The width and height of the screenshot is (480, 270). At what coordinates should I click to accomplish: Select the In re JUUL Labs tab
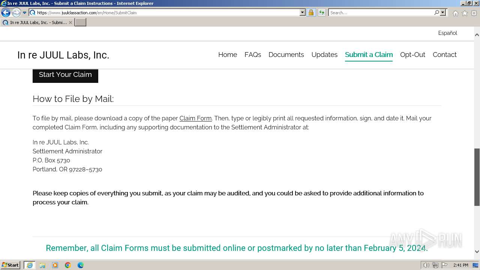(x=37, y=22)
